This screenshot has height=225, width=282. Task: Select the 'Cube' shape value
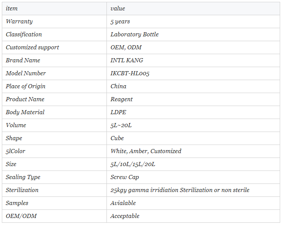[117, 138]
